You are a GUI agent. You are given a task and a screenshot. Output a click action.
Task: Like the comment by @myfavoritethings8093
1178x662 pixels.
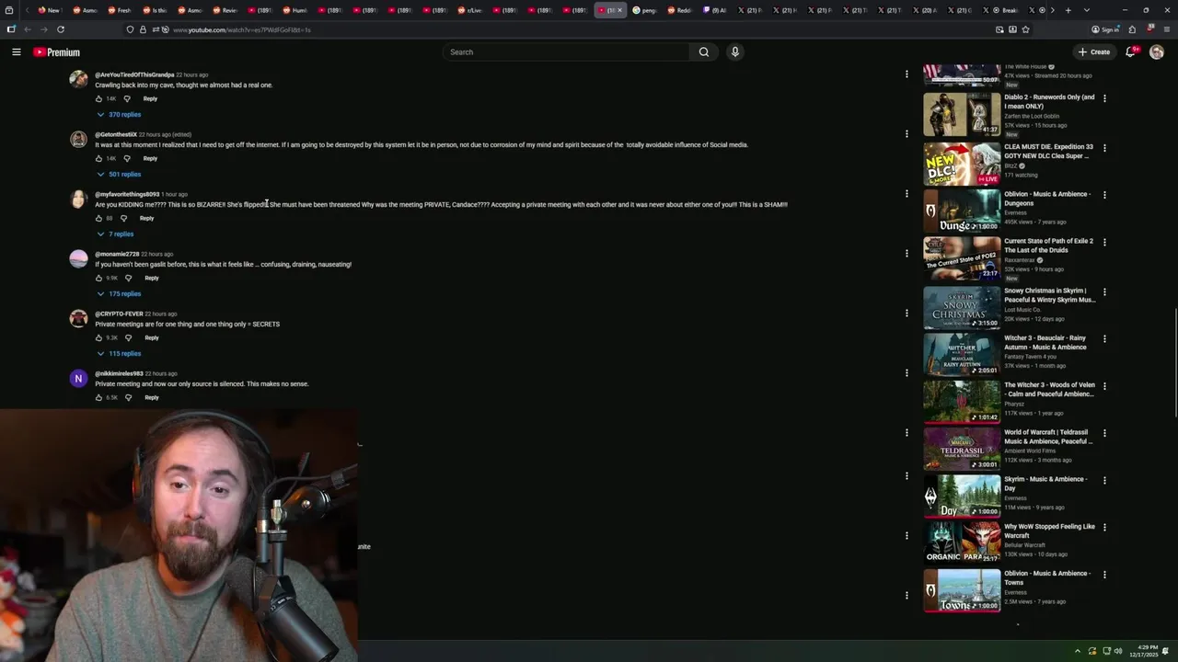99,218
